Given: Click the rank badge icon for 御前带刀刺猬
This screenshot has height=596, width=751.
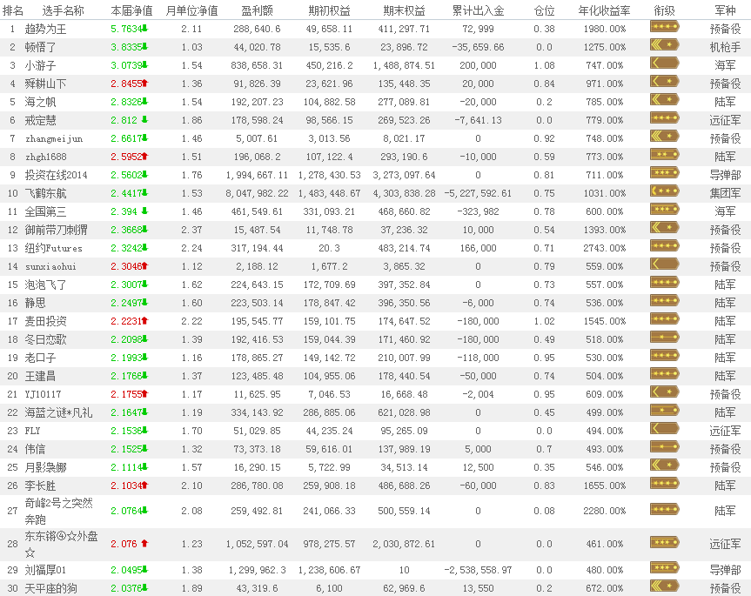Looking at the screenshot, I should click(x=664, y=227).
